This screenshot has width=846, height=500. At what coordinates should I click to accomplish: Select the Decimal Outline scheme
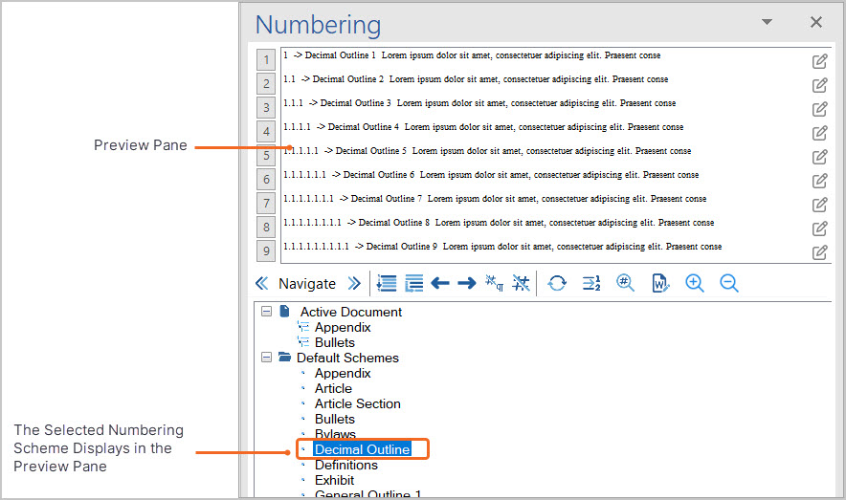pos(363,449)
